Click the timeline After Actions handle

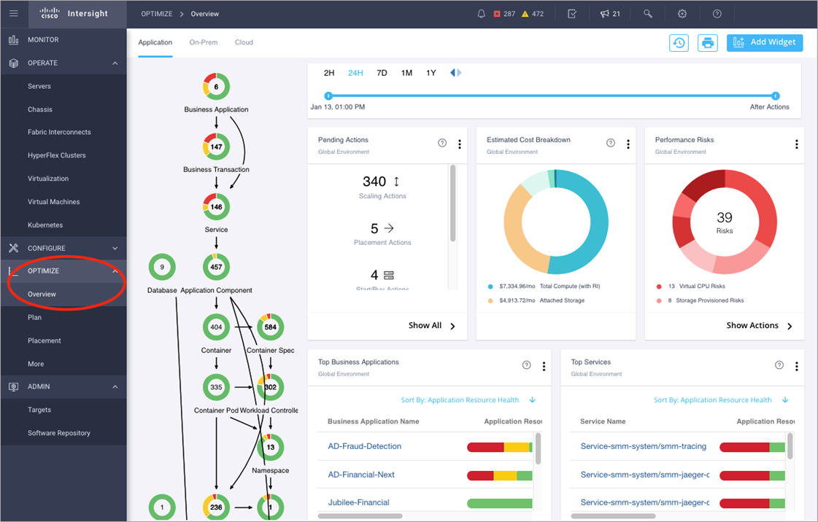click(775, 96)
